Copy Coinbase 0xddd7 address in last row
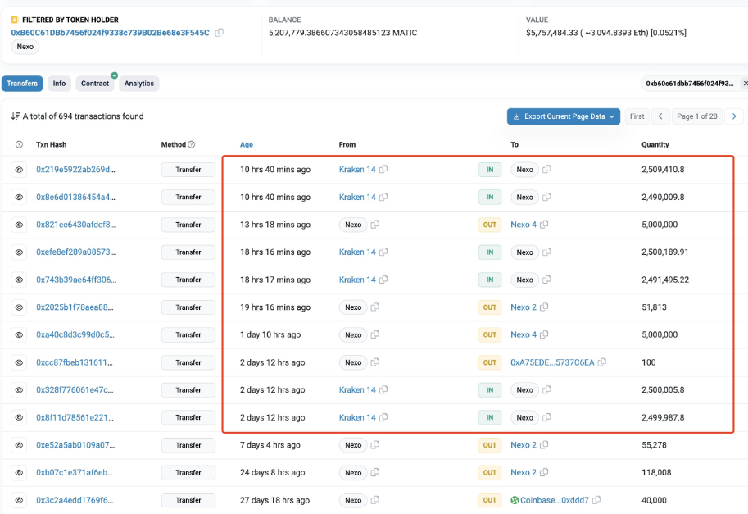The width and height of the screenshot is (748, 514). tap(596, 500)
